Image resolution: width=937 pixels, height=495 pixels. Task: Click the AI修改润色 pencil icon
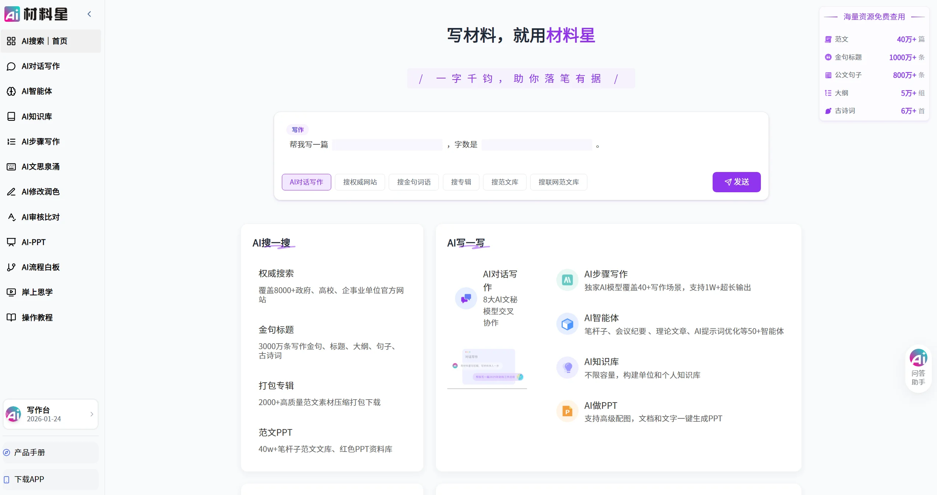pyautogui.click(x=11, y=192)
